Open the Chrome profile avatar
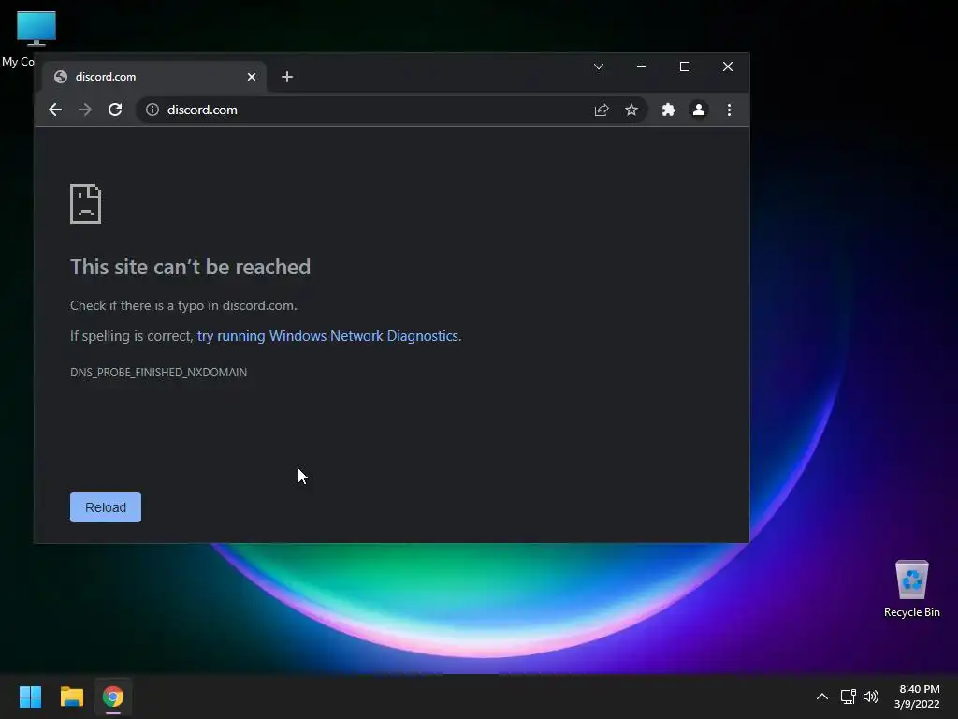958x719 pixels. (698, 110)
